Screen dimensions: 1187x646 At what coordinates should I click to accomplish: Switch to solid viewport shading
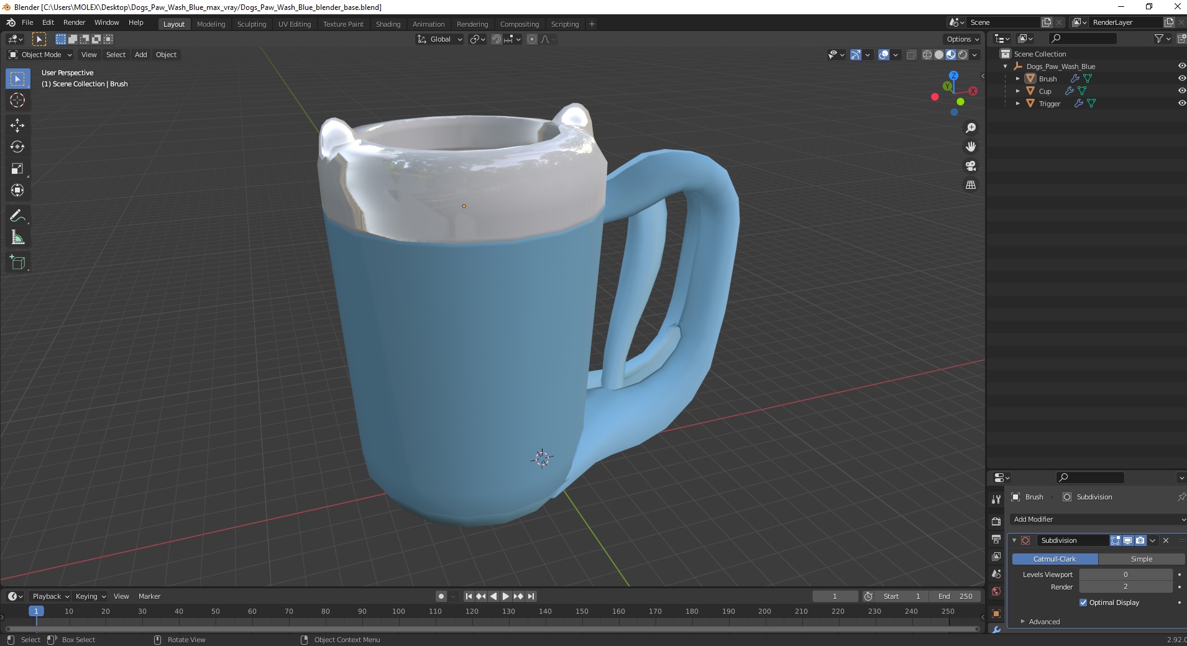pos(939,55)
